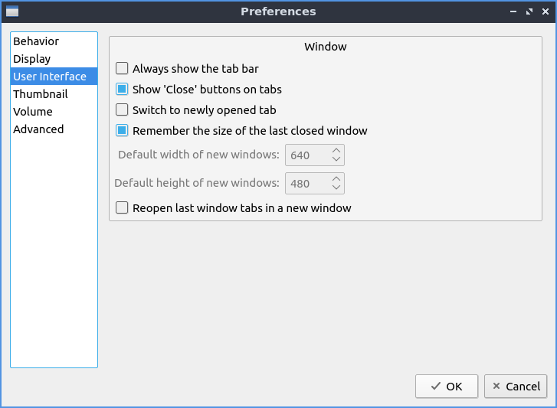The width and height of the screenshot is (557, 408).
Task: Select User Interface in the sidebar list
Action: 50,77
